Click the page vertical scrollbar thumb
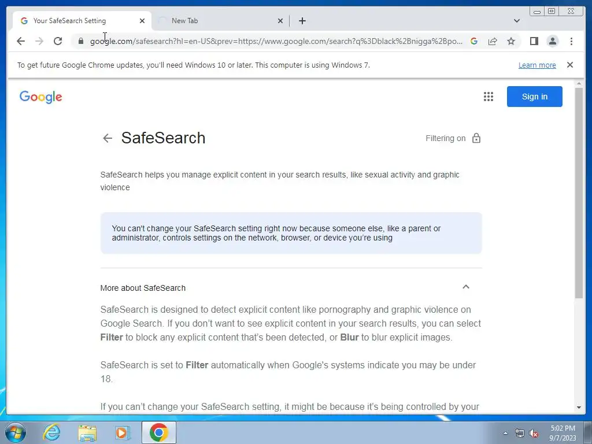This screenshot has width=592, height=444. click(x=579, y=193)
